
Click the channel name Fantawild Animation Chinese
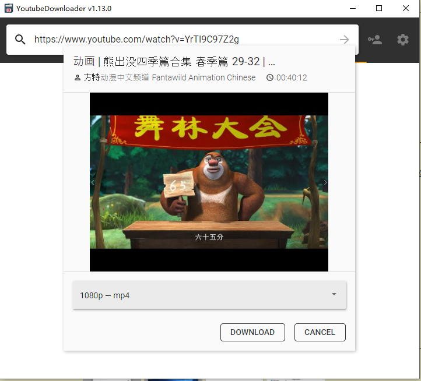point(170,77)
